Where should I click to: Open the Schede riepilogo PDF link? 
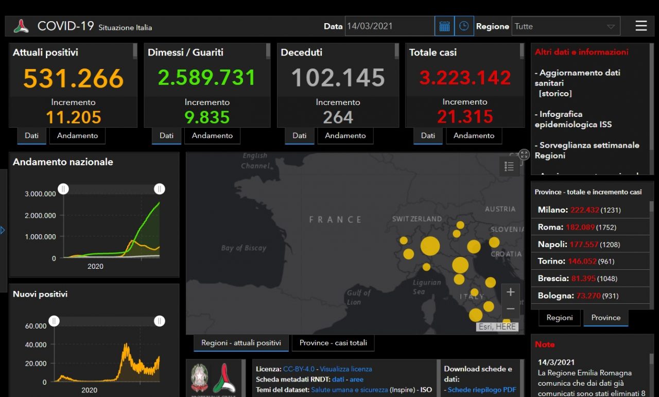coord(481,390)
